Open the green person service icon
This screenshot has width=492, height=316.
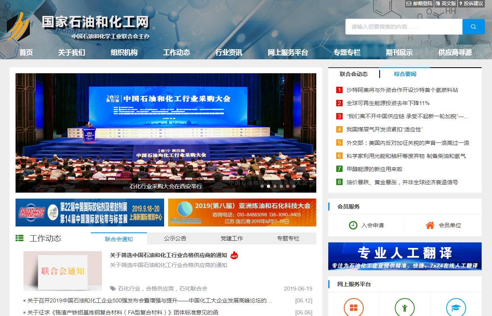[x=404, y=308]
